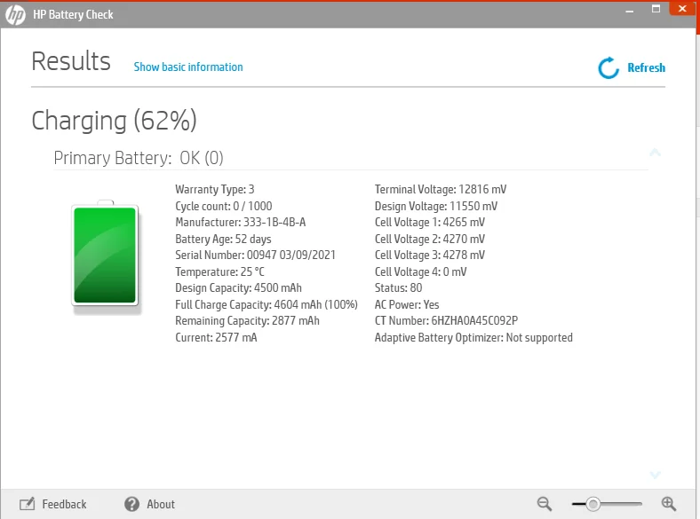Click the zoom in magnifier icon
The image size is (700, 519).
668,504
